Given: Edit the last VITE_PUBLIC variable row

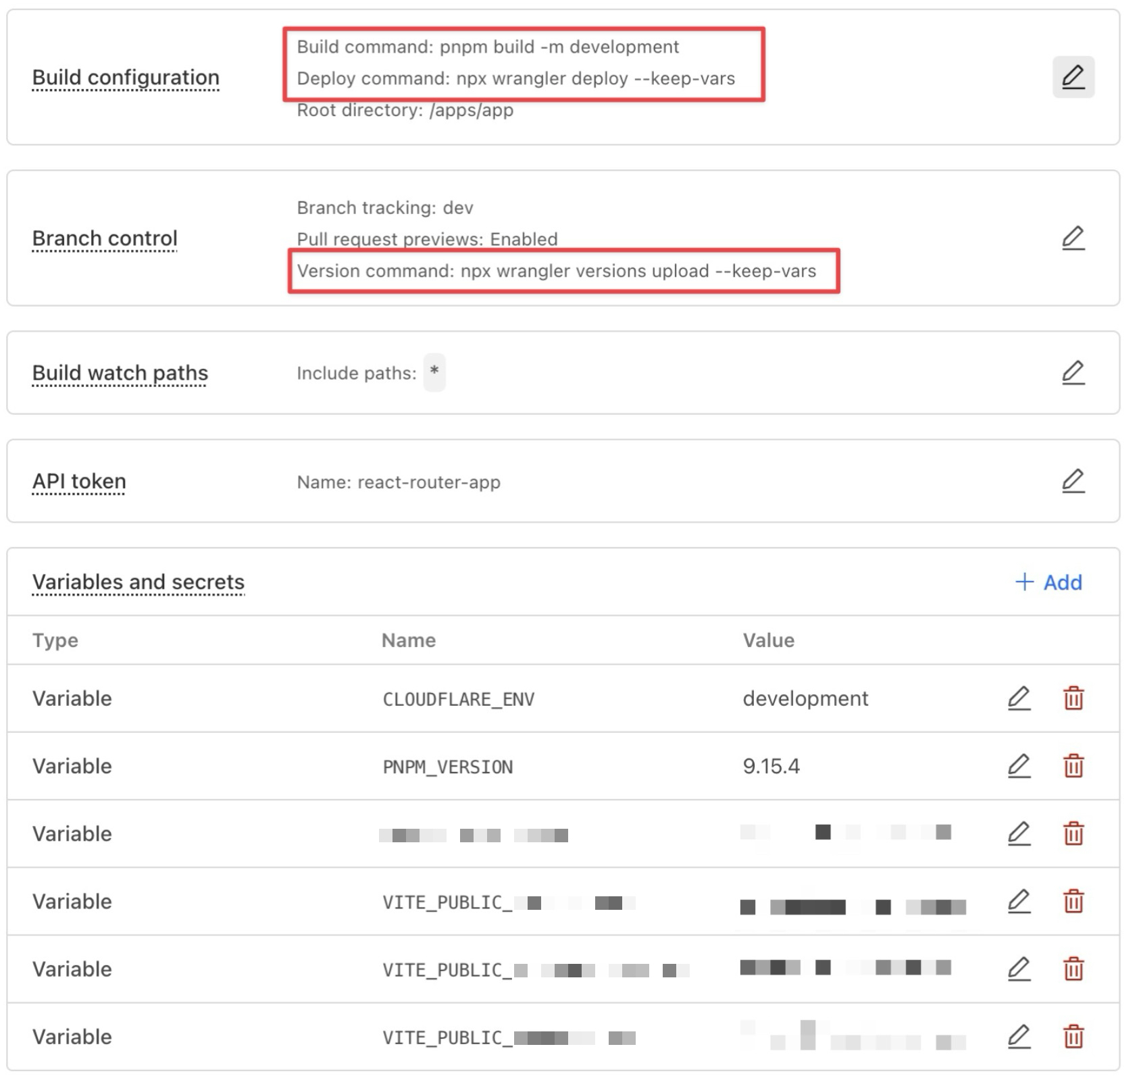Looking at the screenshot, I should [x=1019, y=1037].
